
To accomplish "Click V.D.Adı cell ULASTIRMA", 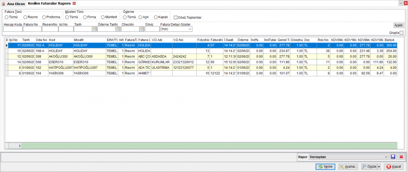I will (x=161, y=68).
